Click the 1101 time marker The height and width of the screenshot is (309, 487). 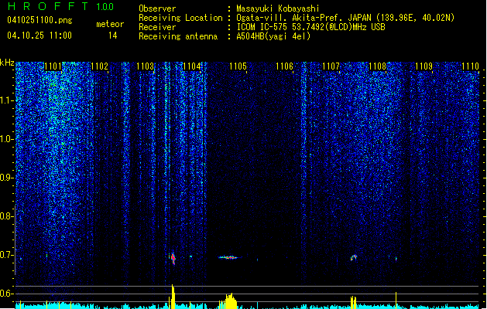(53, 66)
